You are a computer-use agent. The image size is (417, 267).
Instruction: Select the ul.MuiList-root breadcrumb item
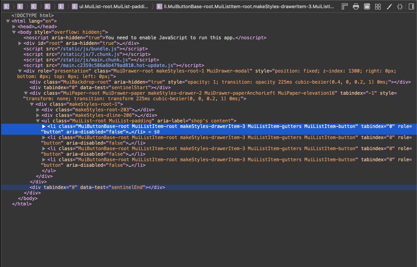(x=111, y=6)
